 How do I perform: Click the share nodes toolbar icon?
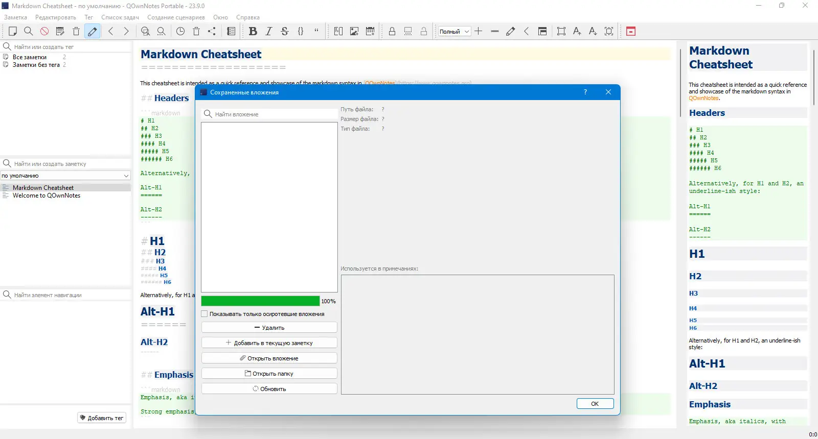tap(212, 31)
